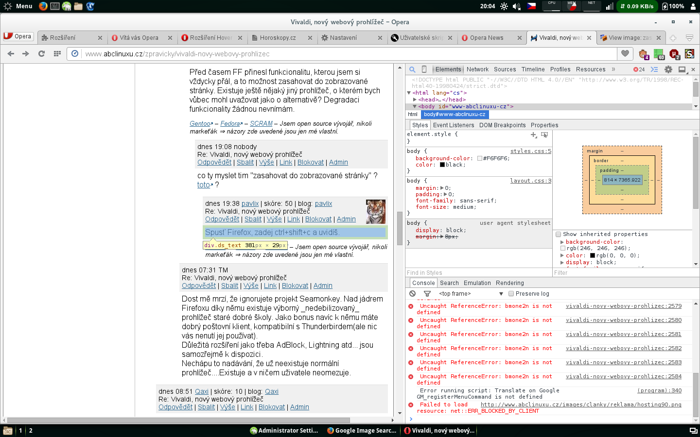The width and height of the screenshot is (700, 437).
Task: Clear the console log
Action: coord(412,294)
